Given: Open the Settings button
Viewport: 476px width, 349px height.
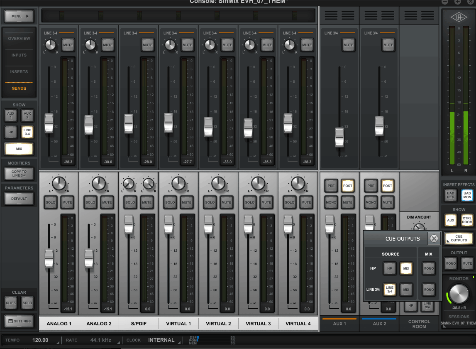Looking at the screenshot, I should click(19, 321).
